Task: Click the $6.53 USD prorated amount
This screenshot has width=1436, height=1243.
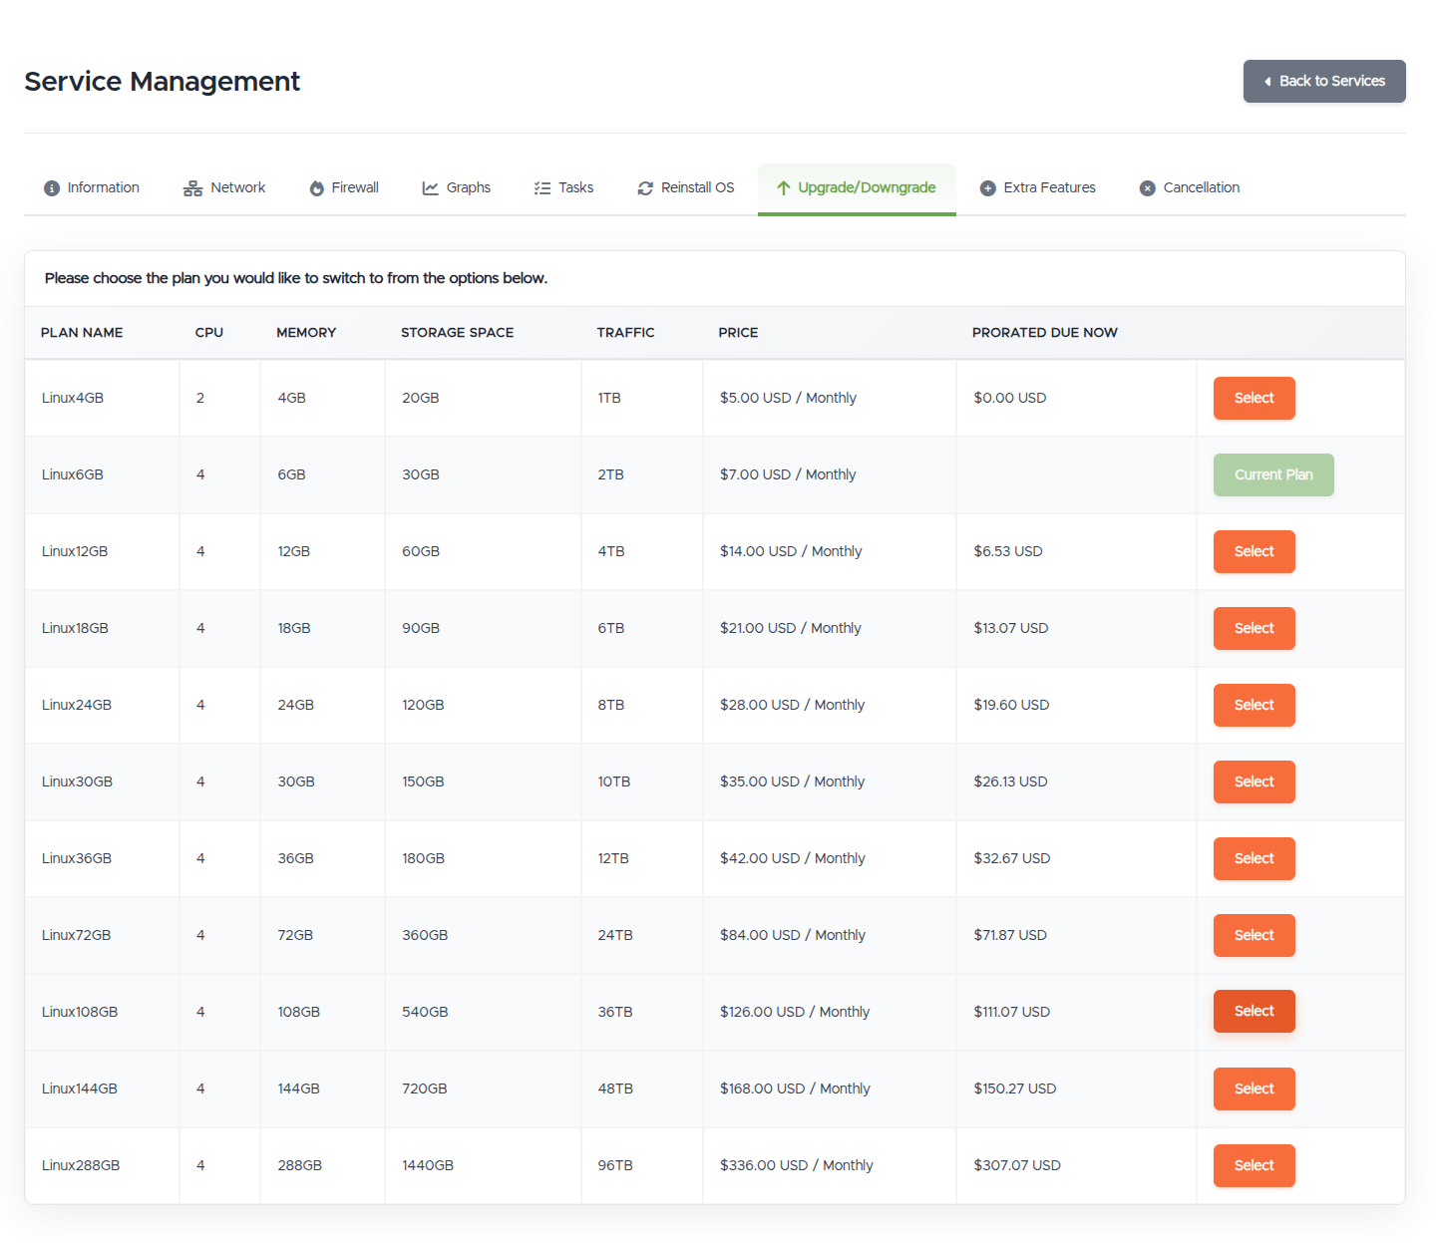Action: [1008, 552]
